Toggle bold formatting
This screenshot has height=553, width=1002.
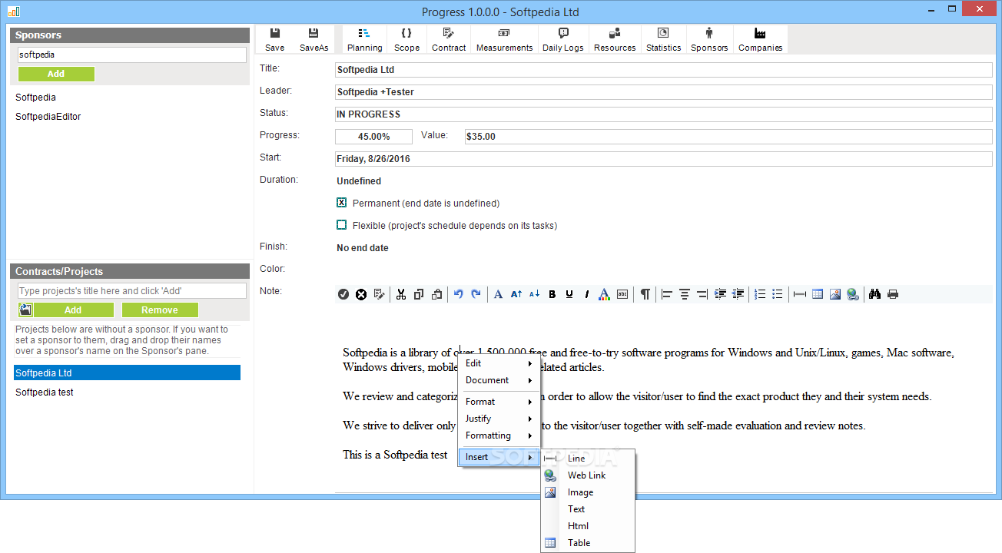[552, 294]
